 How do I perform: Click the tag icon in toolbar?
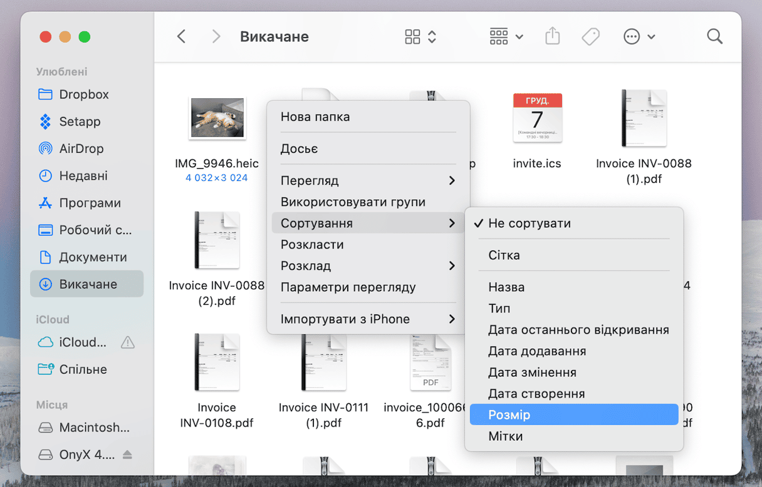(x=590, y=37)
